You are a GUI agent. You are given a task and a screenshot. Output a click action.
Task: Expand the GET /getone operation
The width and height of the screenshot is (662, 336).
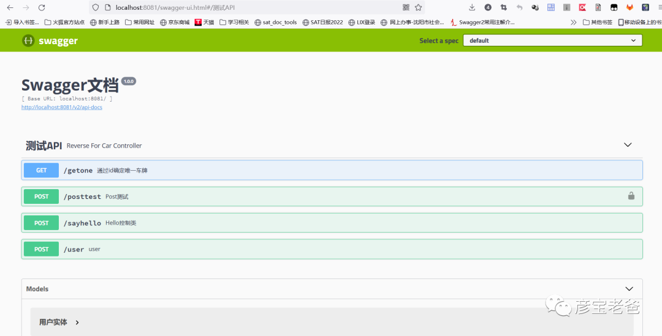coord(332,170)
